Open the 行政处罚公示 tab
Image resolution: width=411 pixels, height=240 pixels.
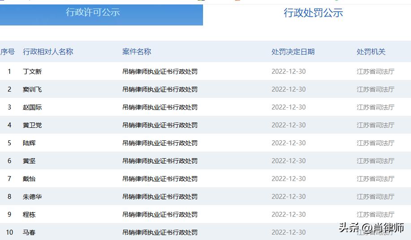click(x=313, y=13)
